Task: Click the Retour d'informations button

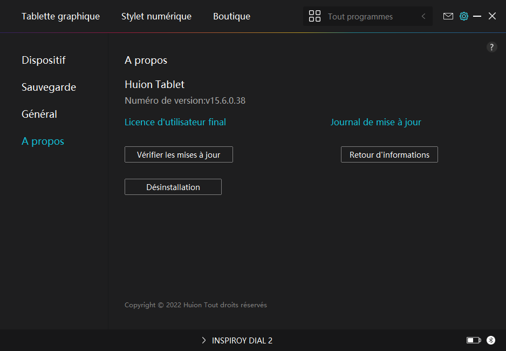Action: click(389, 154)
